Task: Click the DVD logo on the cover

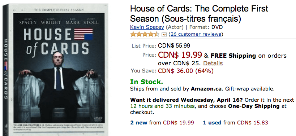Action: pyautogui.click(x=98, y=118)
